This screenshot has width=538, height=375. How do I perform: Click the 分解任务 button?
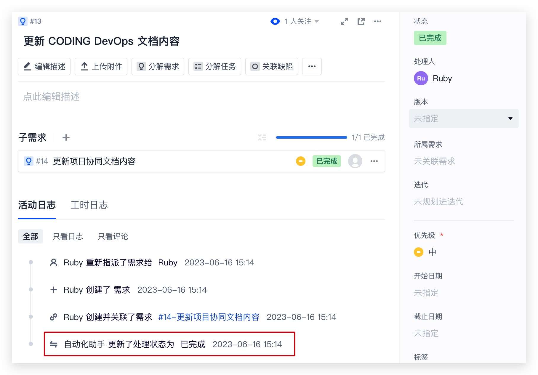(215, 66)
